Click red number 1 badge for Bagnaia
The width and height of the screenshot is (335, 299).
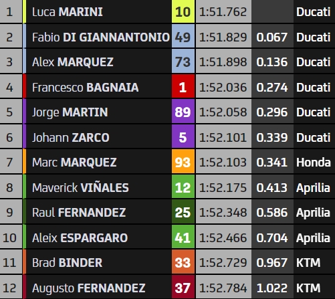(183, 87)
